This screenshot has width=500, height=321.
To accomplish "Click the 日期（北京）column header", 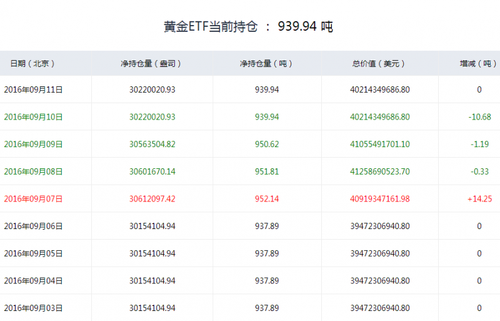I will (x=32, y=64).
